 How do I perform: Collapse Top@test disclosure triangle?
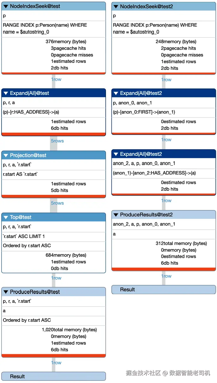click(6, 217)
